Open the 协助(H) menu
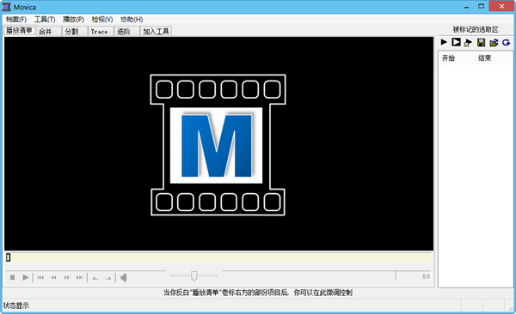Viewport: 516px width, 314px height. [x=132, y=20]
